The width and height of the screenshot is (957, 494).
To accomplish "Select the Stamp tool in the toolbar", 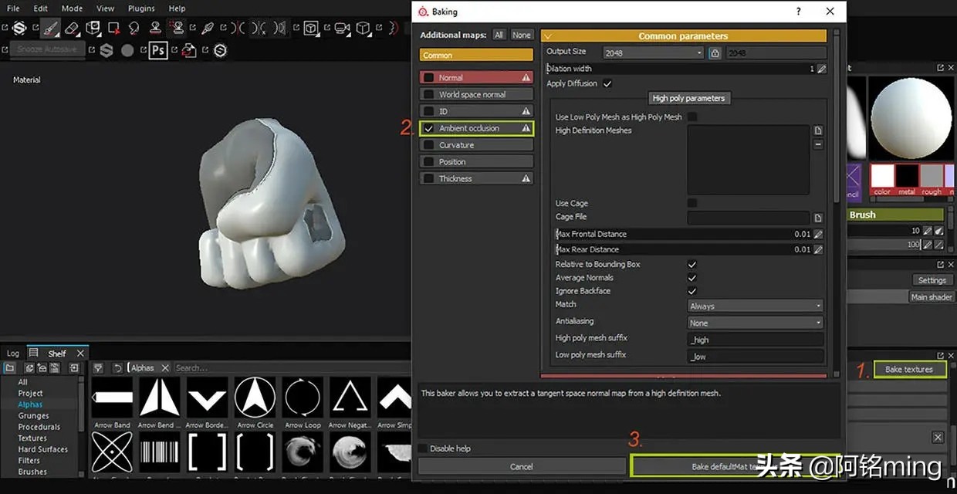I will point(157,28).
